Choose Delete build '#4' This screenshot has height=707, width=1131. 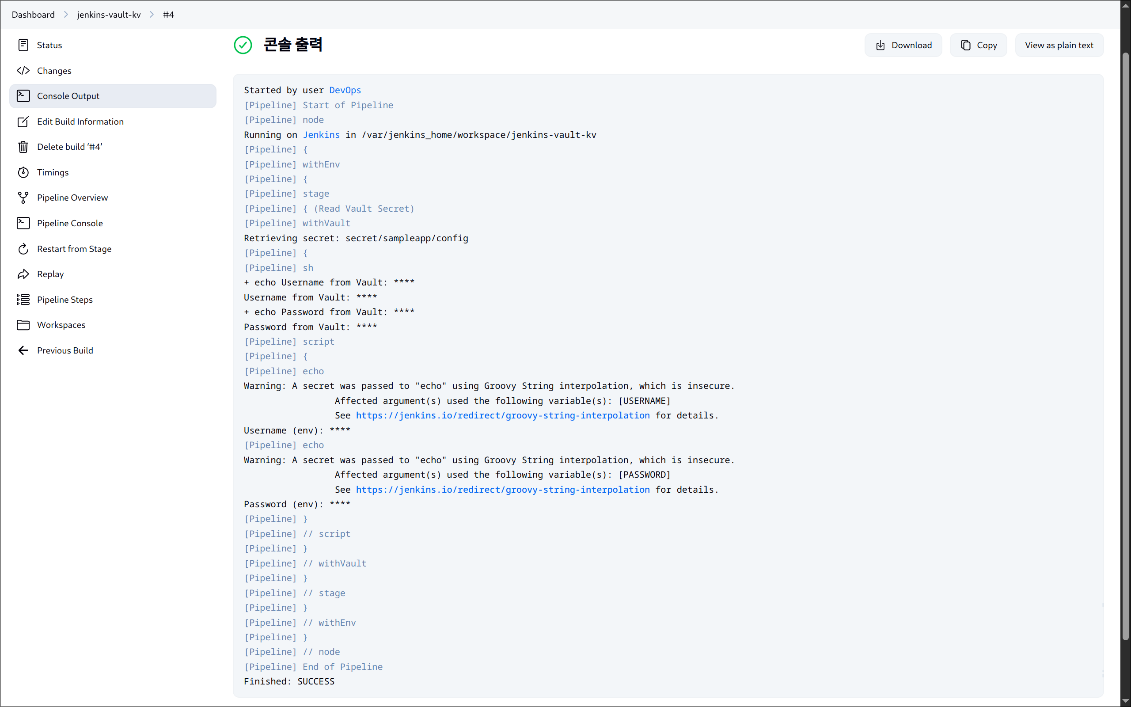click(113, 147)
